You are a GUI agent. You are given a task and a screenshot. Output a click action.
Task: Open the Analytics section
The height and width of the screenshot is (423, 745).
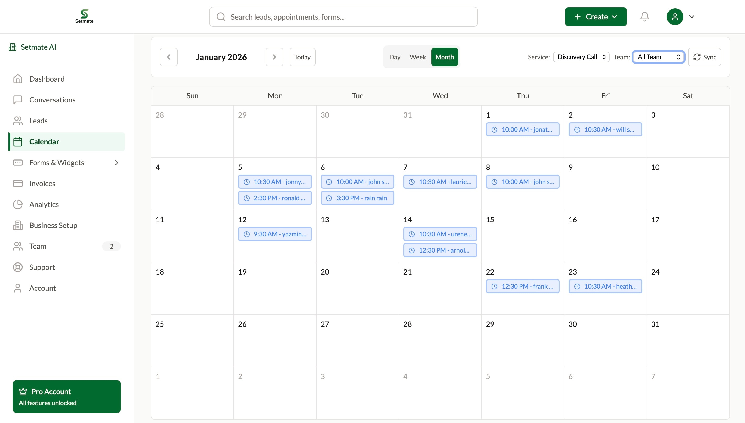(44, 204)
